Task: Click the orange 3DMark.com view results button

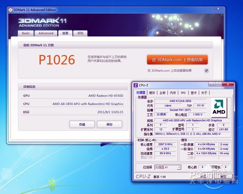Action: point(177,60)
